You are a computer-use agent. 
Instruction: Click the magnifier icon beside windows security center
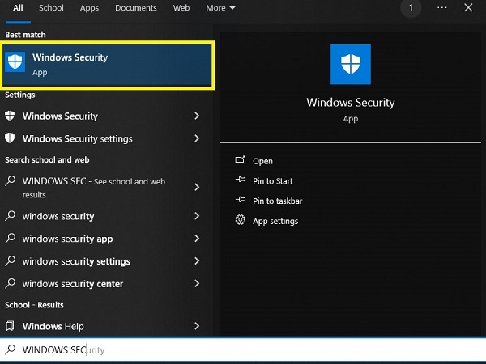pyautogui.click(x=11, y=284)
